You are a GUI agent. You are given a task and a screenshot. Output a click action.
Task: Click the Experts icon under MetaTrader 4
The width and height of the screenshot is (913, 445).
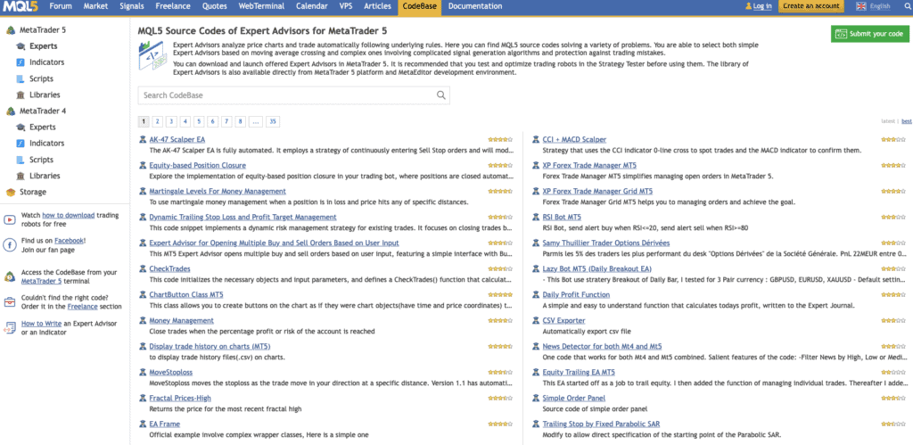[21, 127]
